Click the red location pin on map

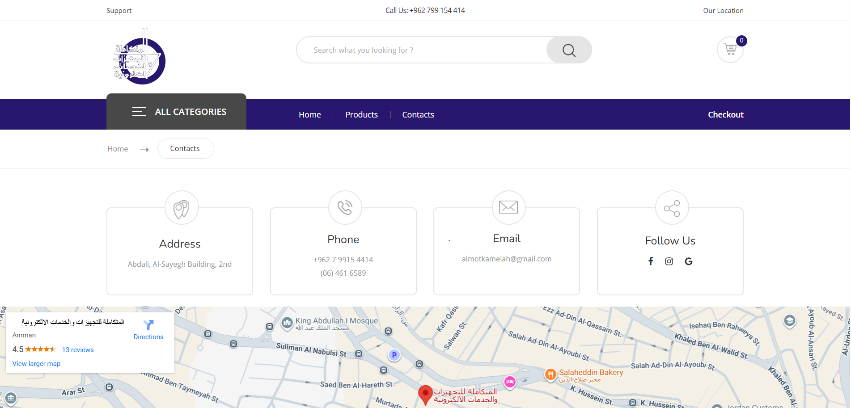coord(425,394)
